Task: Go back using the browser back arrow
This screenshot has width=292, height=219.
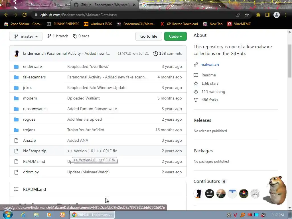Action: pos(6,15)
